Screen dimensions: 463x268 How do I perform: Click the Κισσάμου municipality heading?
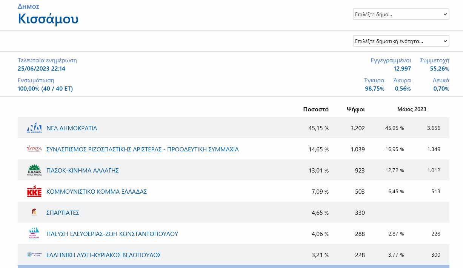coord(48,18)
